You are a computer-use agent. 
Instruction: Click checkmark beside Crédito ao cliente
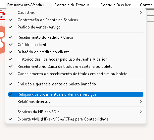click(x=11, y=45)
